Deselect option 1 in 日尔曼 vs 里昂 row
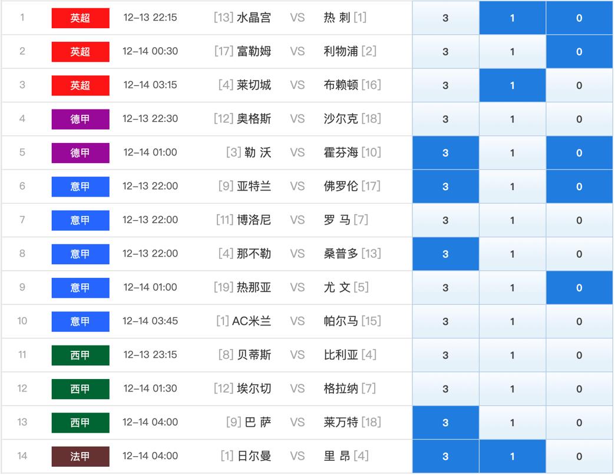Screen dimensions: 615x475 512,456
